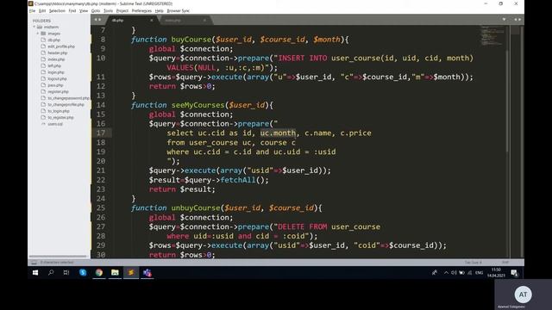
Task: Open File Explorer from the taskbar
Action: 115,272
